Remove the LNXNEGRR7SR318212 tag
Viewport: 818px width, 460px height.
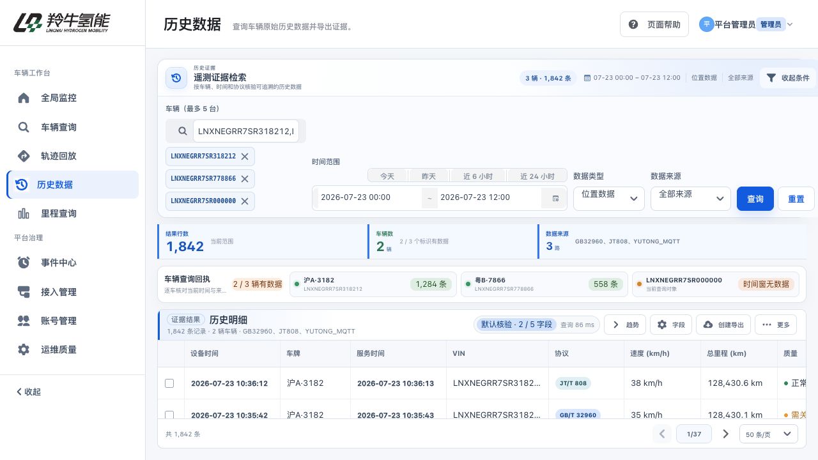click(245, 156)
